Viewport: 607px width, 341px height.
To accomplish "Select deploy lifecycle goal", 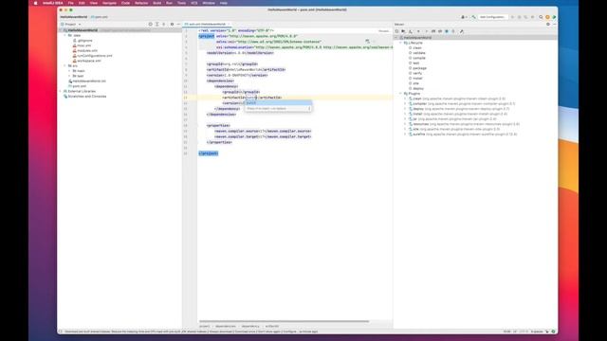I will 416,88.
